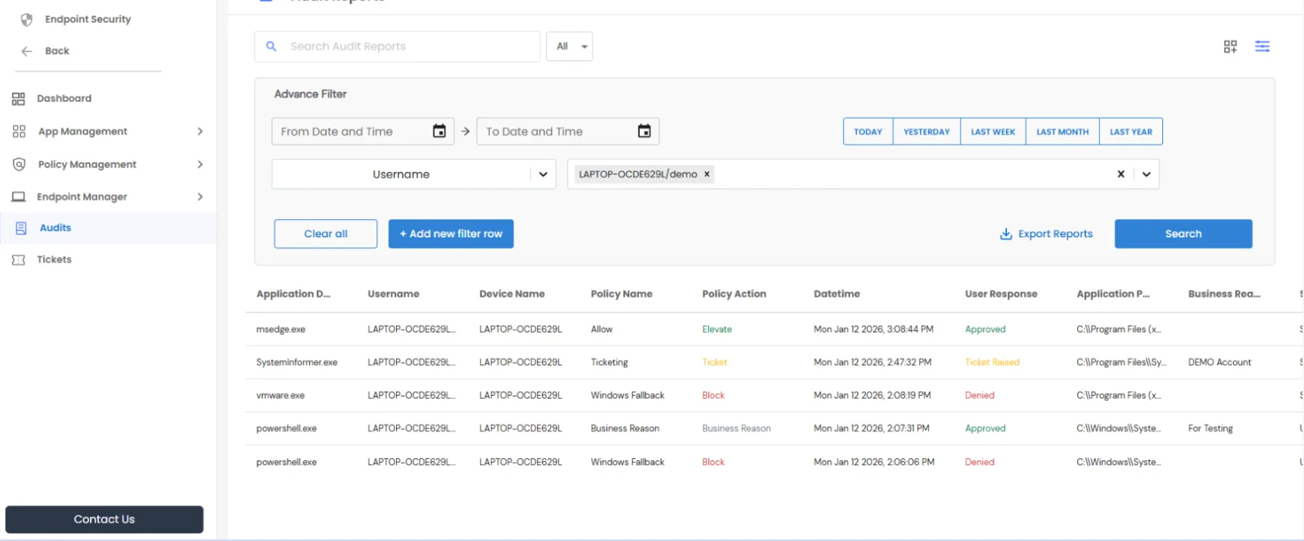Remove the LAPTOP-OCDE629L/demo filter tag
The image size is (1304, 541).
(707, 174)
